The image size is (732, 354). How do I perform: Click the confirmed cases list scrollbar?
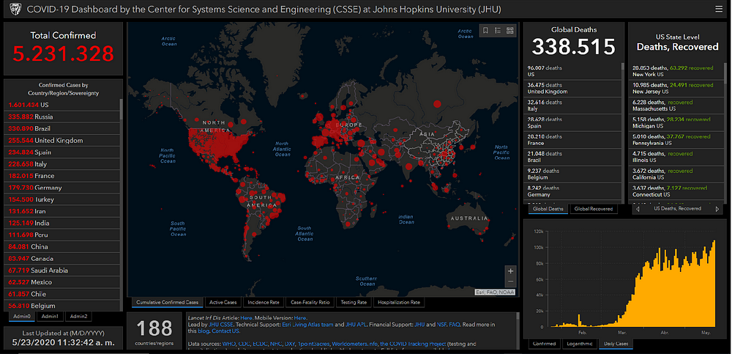122,108
